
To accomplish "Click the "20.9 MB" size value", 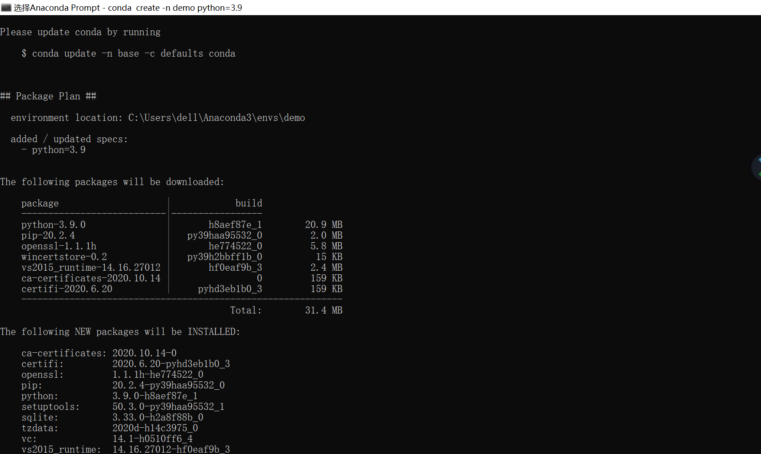I will [x=324, y=225].
